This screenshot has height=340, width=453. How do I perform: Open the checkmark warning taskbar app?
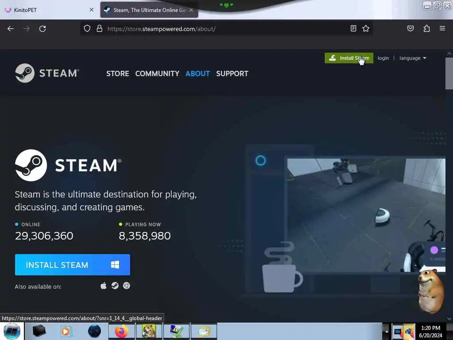(176, 331)
